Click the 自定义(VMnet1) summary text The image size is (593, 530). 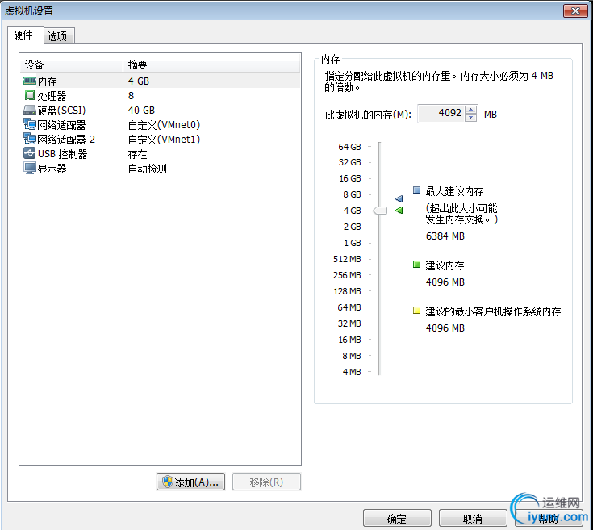tap(164, 139)
